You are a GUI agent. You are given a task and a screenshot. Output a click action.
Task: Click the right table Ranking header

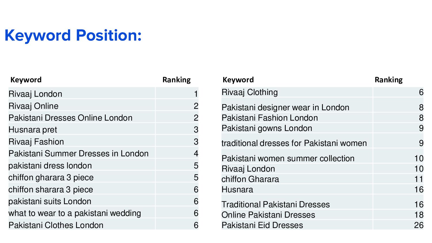(389, 80)
